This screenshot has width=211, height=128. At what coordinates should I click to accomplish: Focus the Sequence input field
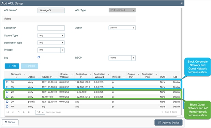coord(51,28)
